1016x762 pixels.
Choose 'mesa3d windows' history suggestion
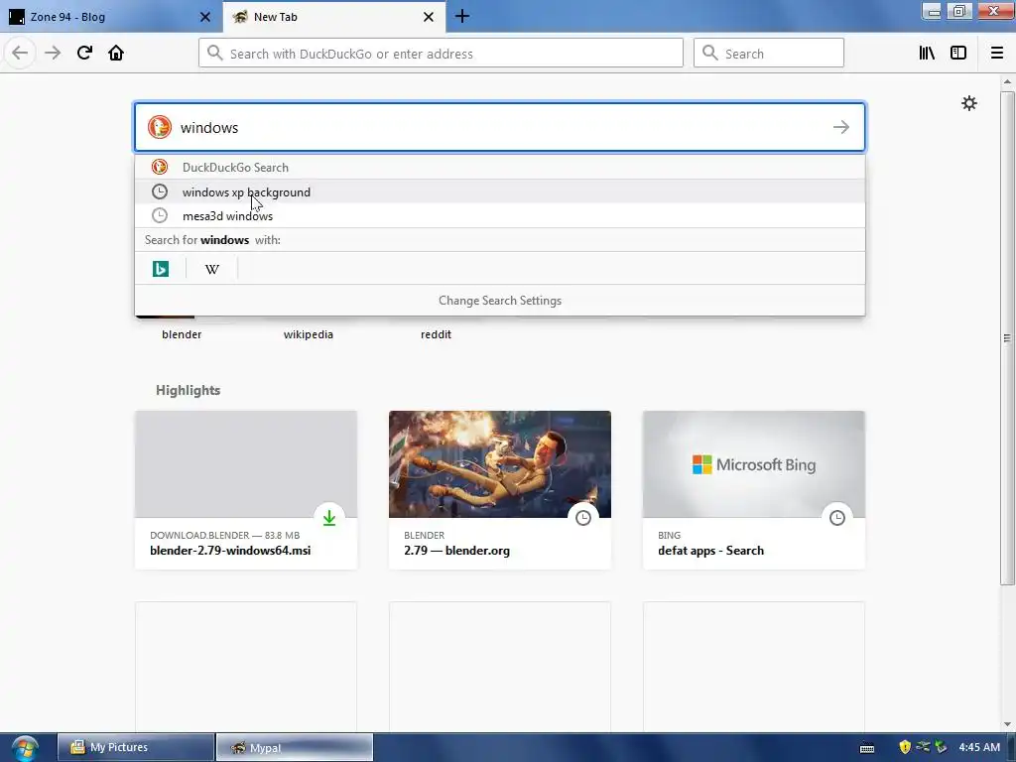[x=500, y=215]
